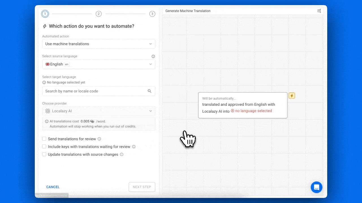The height and width of the screenshot is (203, 362).
Task: Click the CANCEL link
Action: tap(53, 187)
